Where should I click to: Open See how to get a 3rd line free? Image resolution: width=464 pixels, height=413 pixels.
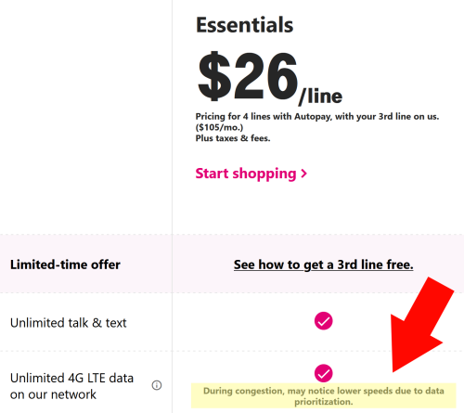324,265
